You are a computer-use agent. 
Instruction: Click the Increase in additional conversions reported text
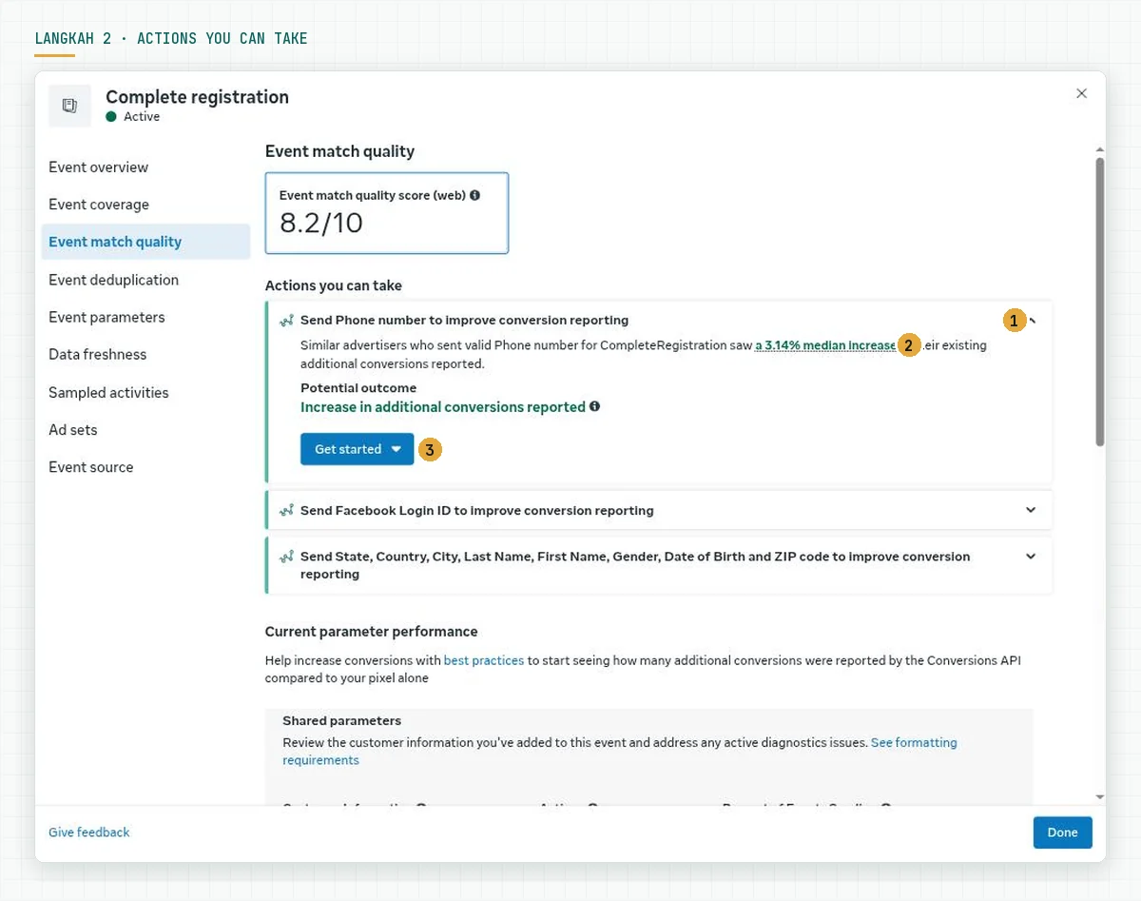[443, 406]
